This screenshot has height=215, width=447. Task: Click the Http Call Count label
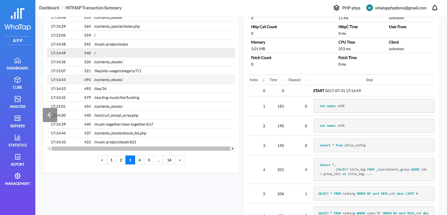[x=264, y=27]
